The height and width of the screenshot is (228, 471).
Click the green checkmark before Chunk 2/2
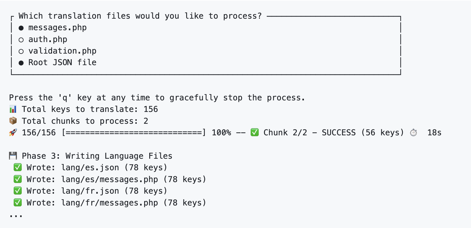coord(255,132)
